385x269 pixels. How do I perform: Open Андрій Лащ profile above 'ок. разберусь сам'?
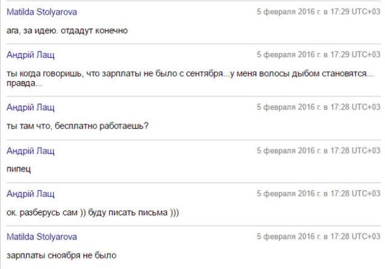[30, 194]
